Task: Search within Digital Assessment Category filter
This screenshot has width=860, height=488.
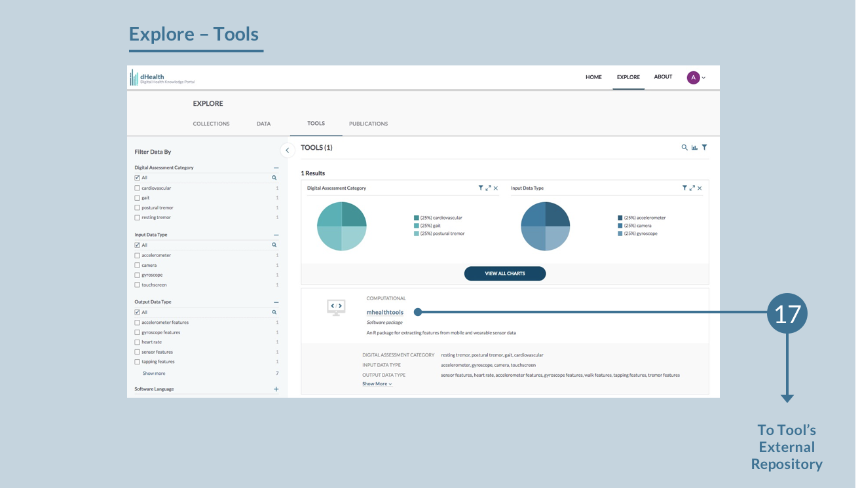Action: pyautogui.click(x=274, y=178)
